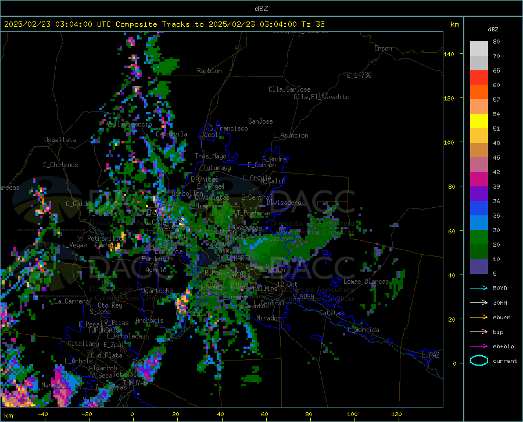The width and height of the screenshot is (523, 422).
Task: Click the 39 dBZ purple color swatch
Action: point(479,194)
